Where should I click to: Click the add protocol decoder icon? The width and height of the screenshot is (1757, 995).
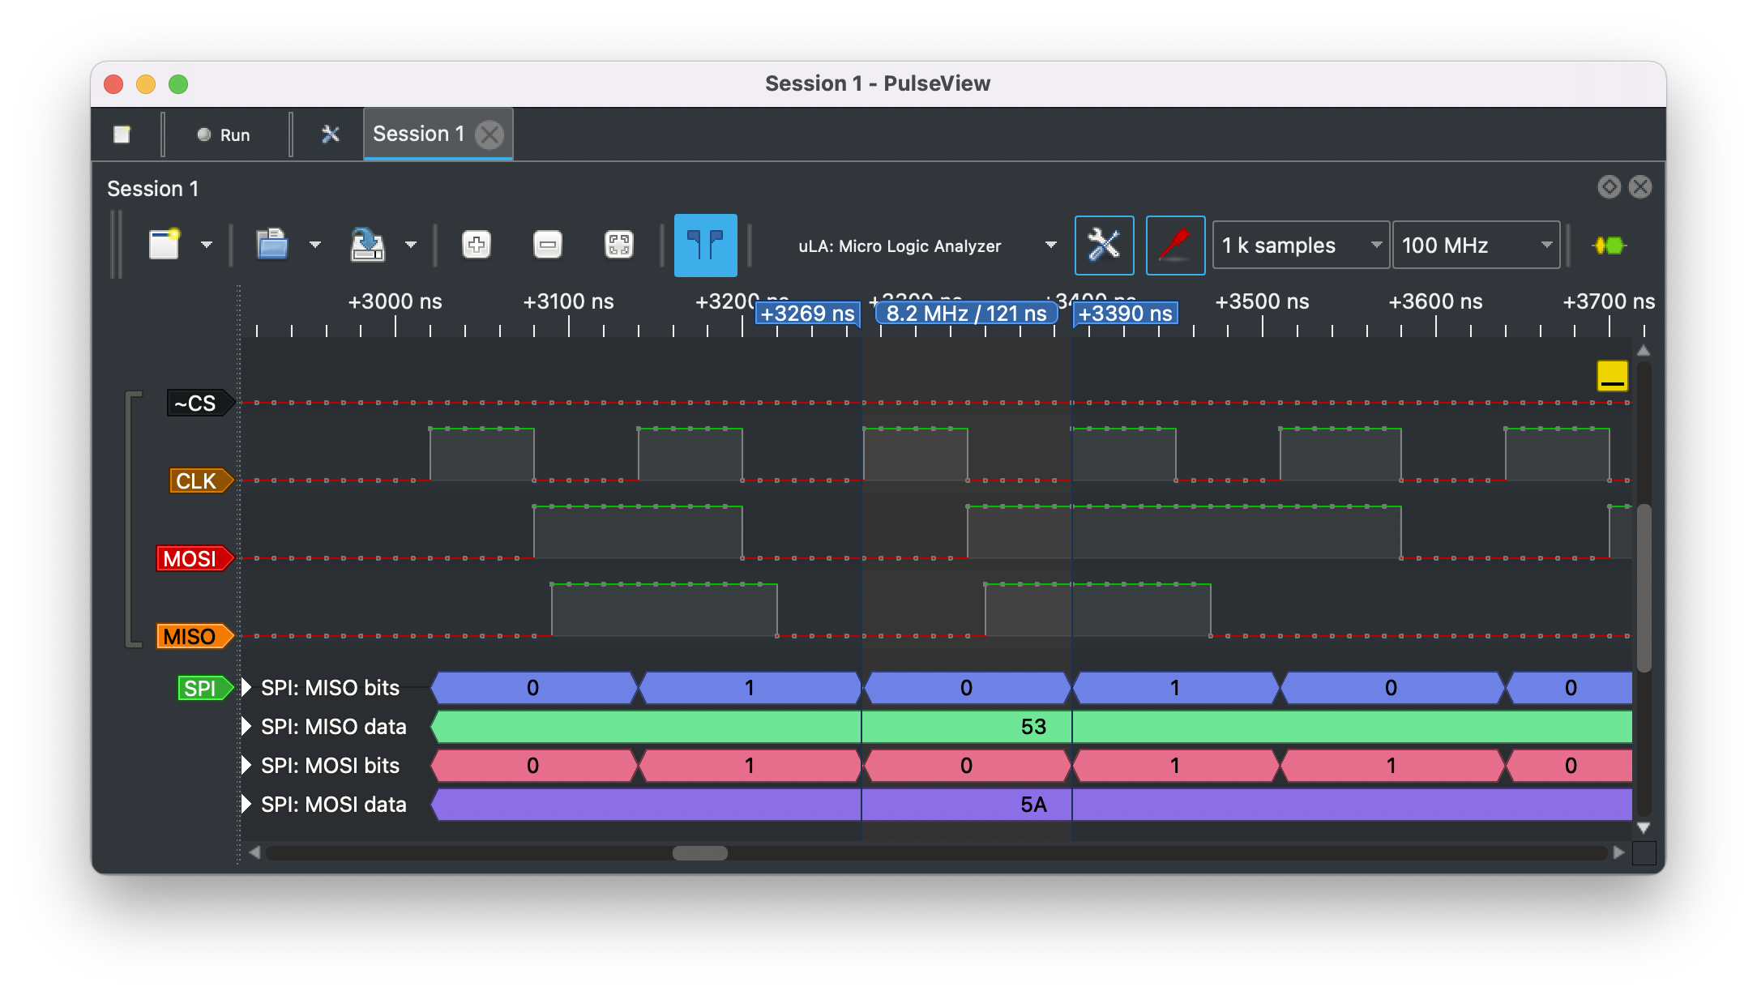1610,245
